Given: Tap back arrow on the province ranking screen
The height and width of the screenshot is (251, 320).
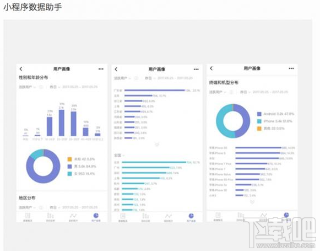Looking at the screenshot, I should [x=116, y=69].
